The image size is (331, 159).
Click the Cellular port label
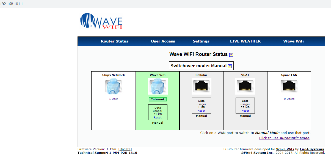click(202, 75)
